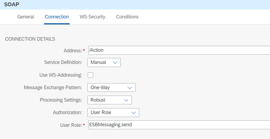Go to the Conditions tab
Image resolution: width=270 pixels, height=139 pixels.
tap(127, 17)
